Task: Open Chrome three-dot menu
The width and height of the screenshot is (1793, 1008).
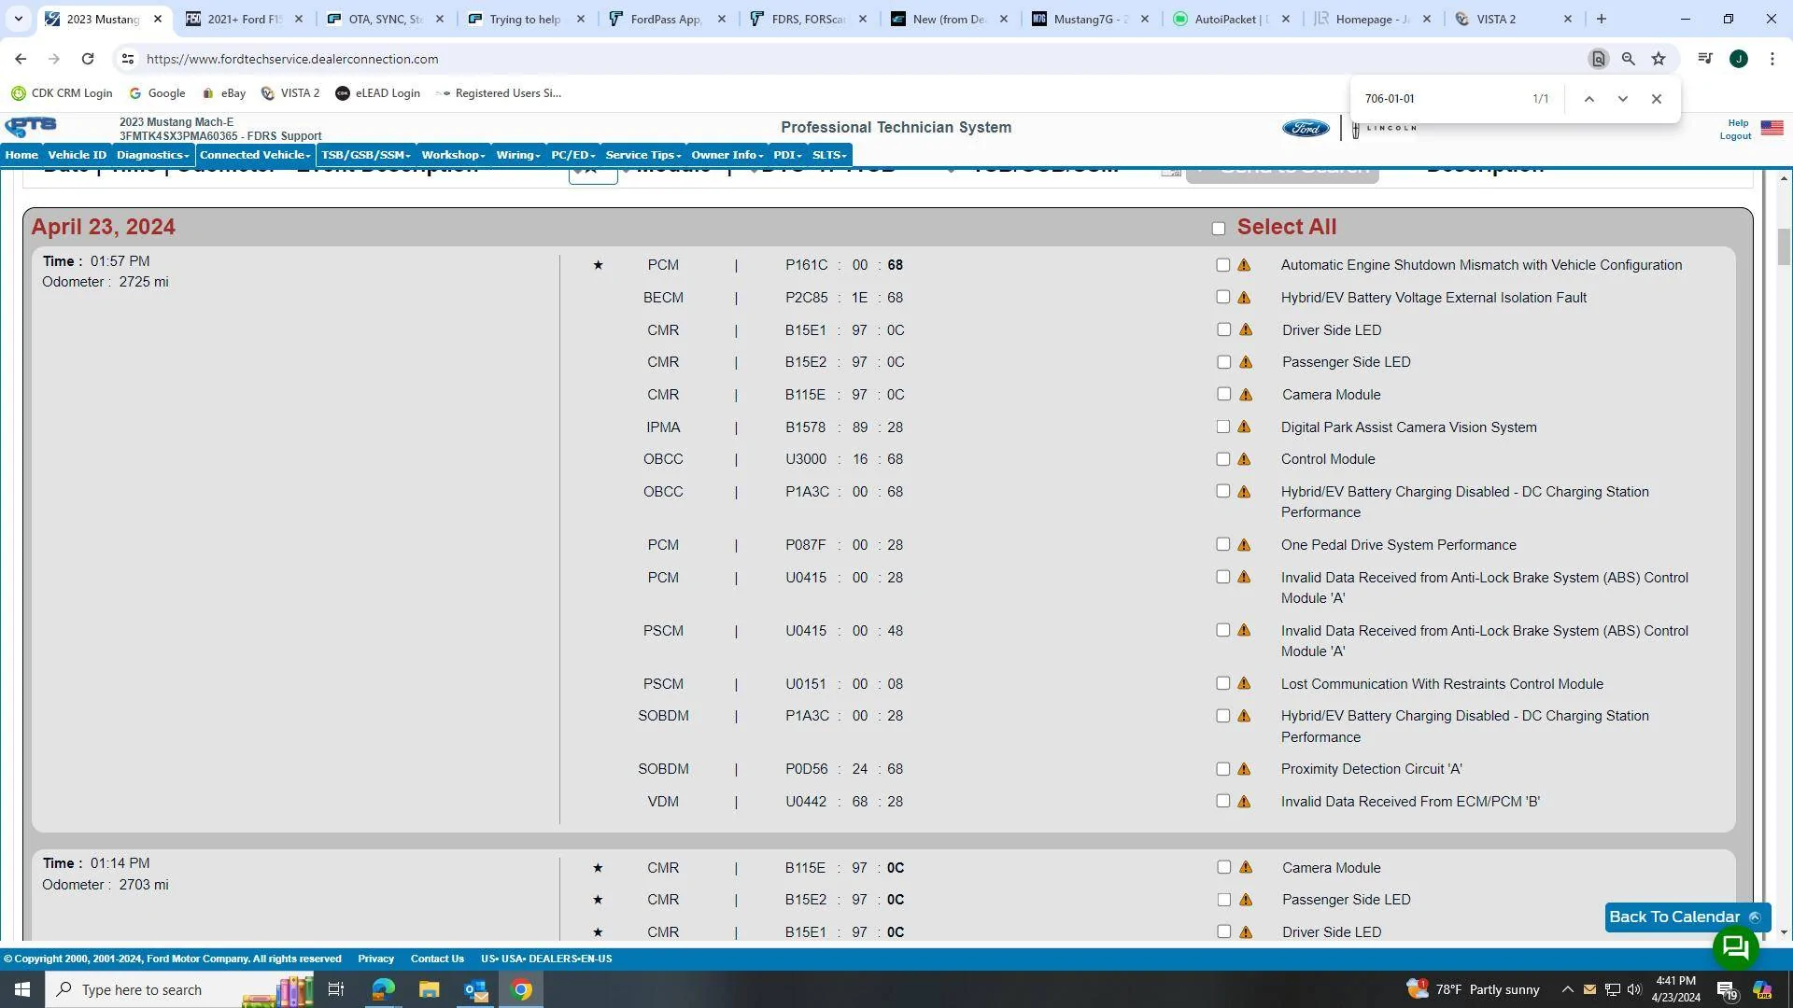Action: 1772,59
